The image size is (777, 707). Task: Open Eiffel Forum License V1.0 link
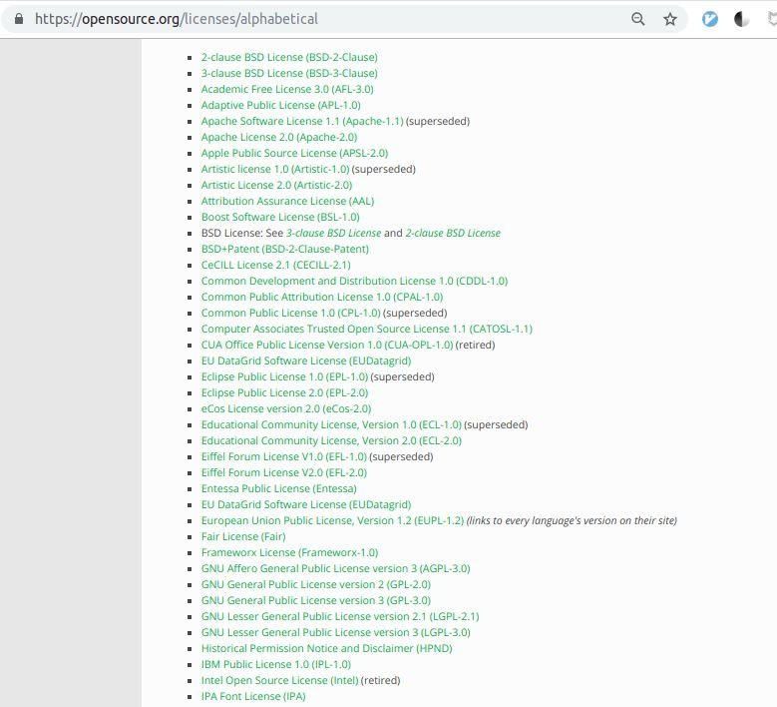click(284, 456)
